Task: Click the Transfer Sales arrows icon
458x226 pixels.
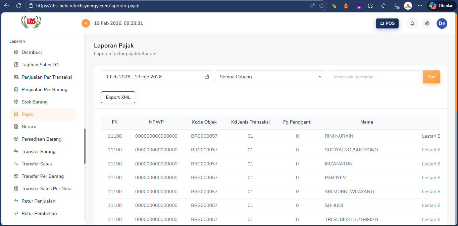Action: 16,164
